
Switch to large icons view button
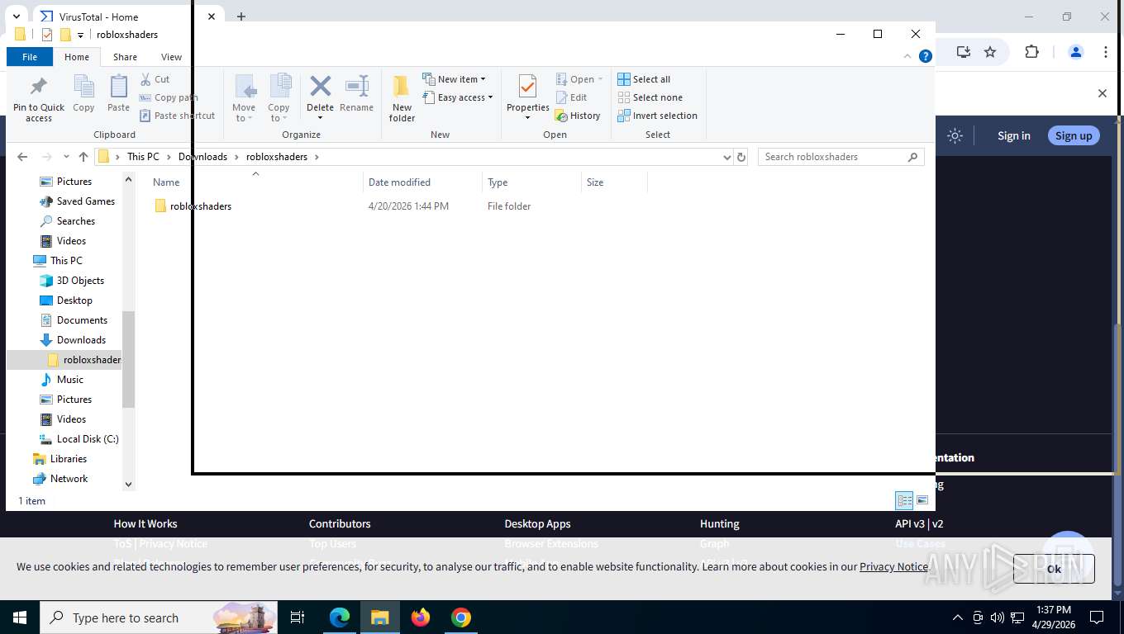pyautogui.click(x=922, y=500)
